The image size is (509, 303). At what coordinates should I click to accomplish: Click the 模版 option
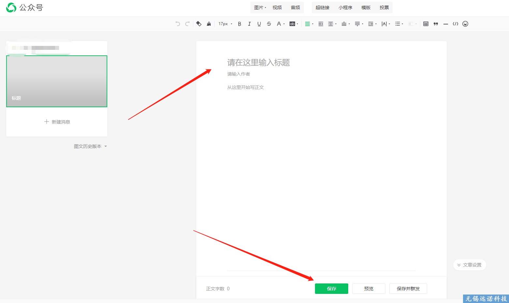[366, 7]
